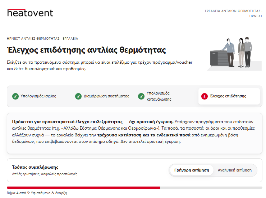This screenshot has width=266, height=198.
Task: Choose the Γρήγορη εκτίμηση mode
Action: (192, 170)
